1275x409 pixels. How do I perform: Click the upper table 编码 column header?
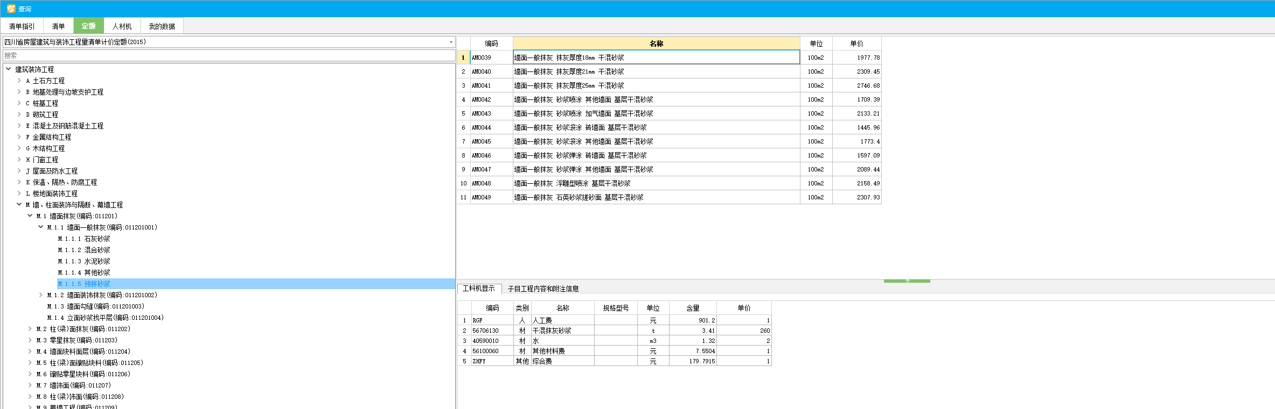tap(491, 44)
